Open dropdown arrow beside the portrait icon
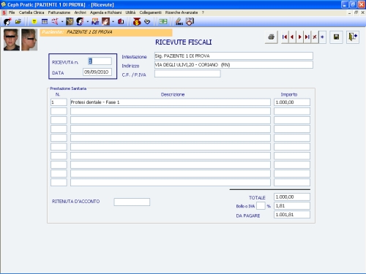Screen dimensions: 366x274 tap(113, 22)
